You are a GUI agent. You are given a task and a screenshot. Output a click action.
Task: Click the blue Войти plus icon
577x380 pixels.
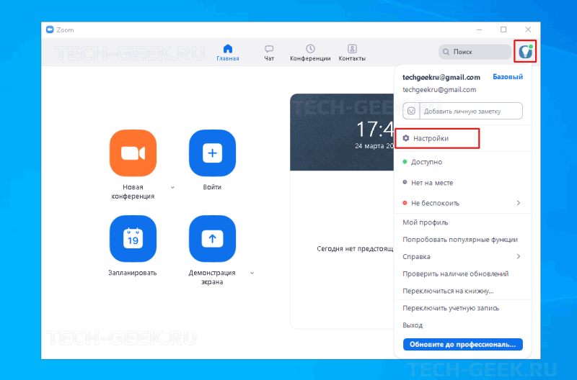coord(212,153)
